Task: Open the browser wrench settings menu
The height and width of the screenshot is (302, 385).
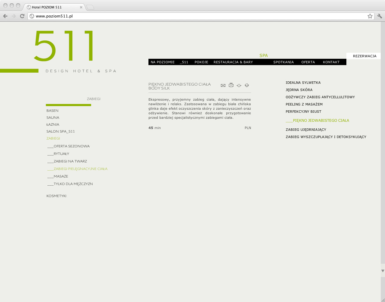Action: pyautogui.click(x=380, y=16)
